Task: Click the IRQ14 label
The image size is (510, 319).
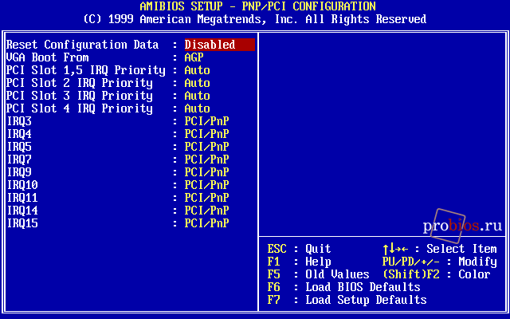Action: click(x=22, y=211)
